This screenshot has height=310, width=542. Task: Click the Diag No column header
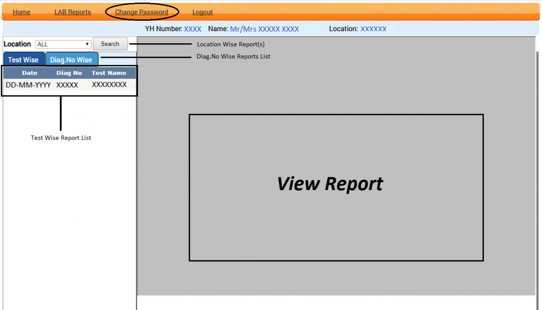pos(69,73)
